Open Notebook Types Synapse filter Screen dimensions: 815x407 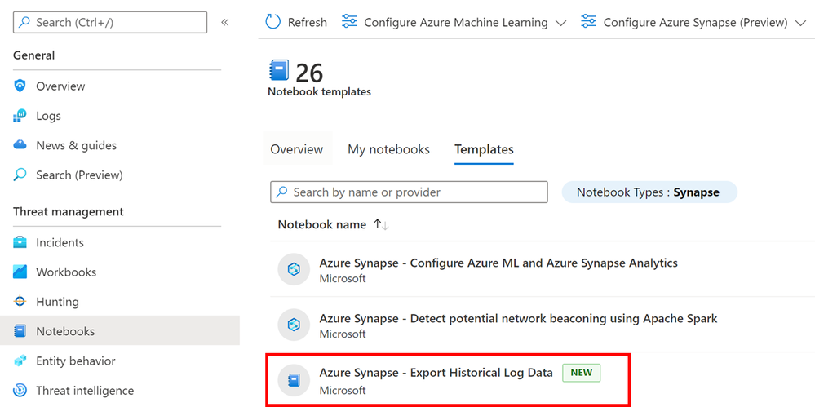coord(649,192)
